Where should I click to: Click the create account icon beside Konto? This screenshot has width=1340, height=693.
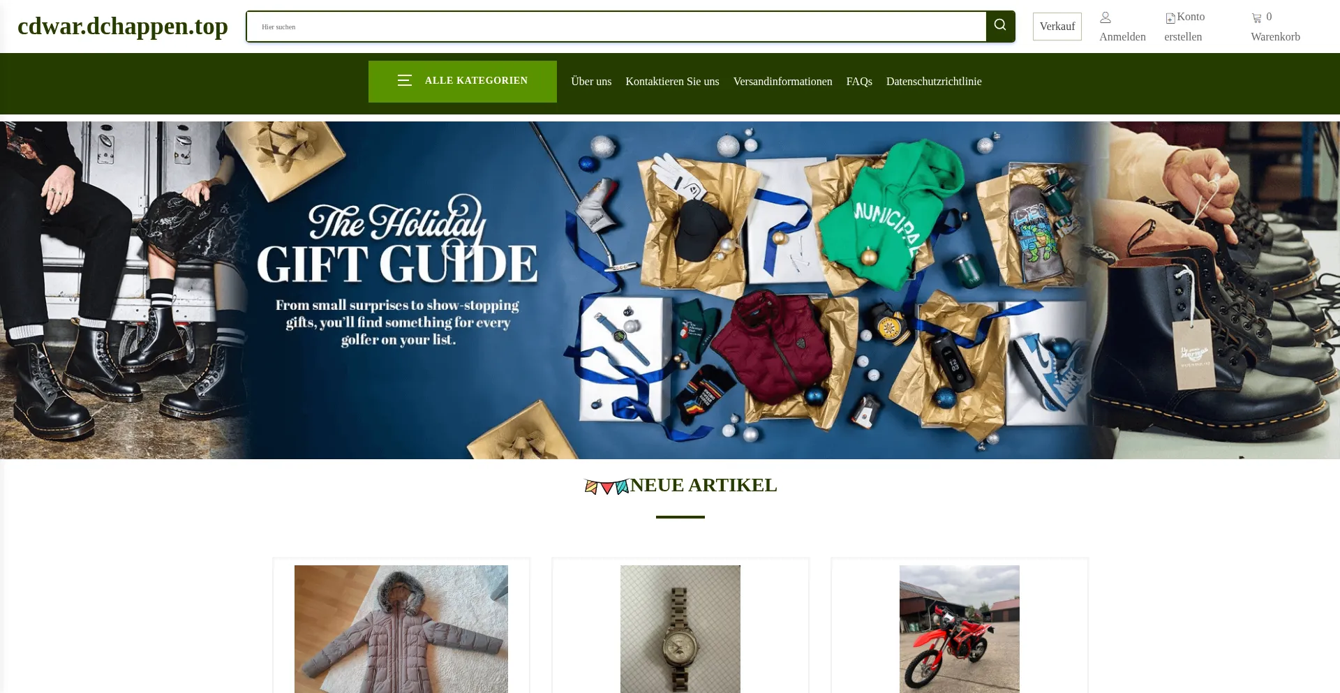pyautogui.click(x=1170, y=18)
